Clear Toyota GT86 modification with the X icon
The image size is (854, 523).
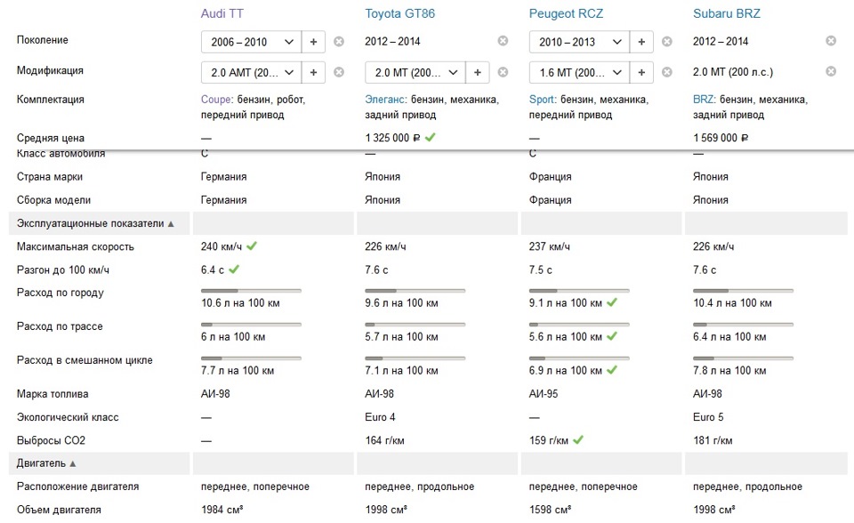click(x=503, y=72)
